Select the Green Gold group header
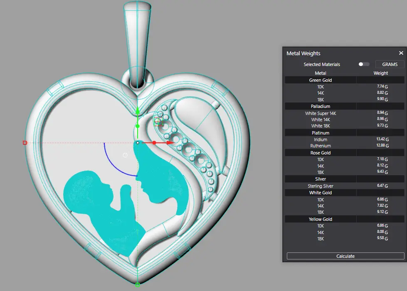This screenshot has width=407, height=291. coord(321,80)
